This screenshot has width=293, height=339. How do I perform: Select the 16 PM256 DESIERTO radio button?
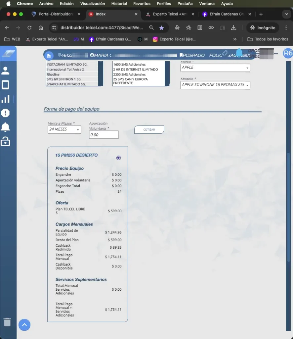pos(118,158)
